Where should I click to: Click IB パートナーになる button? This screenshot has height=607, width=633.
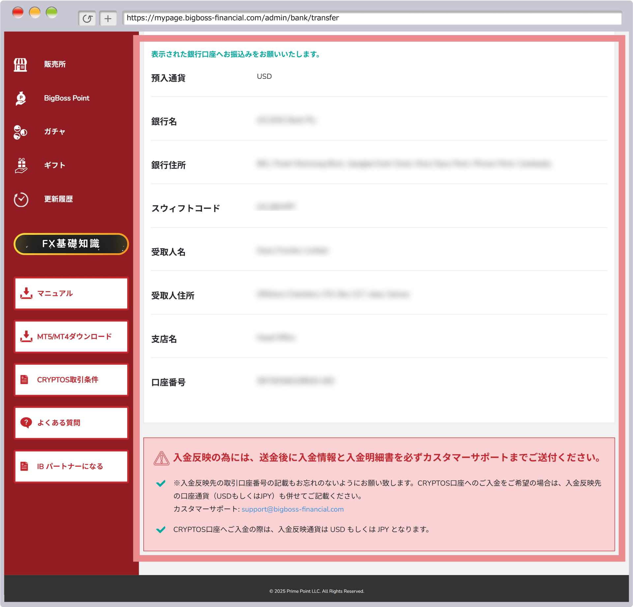point(71,466)
